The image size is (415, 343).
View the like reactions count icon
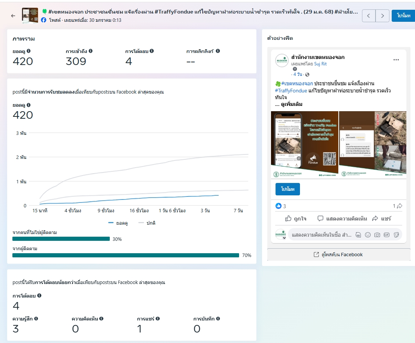(x=279, y=206)
